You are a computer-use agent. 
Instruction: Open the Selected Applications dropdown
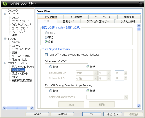tap(126, 97)
